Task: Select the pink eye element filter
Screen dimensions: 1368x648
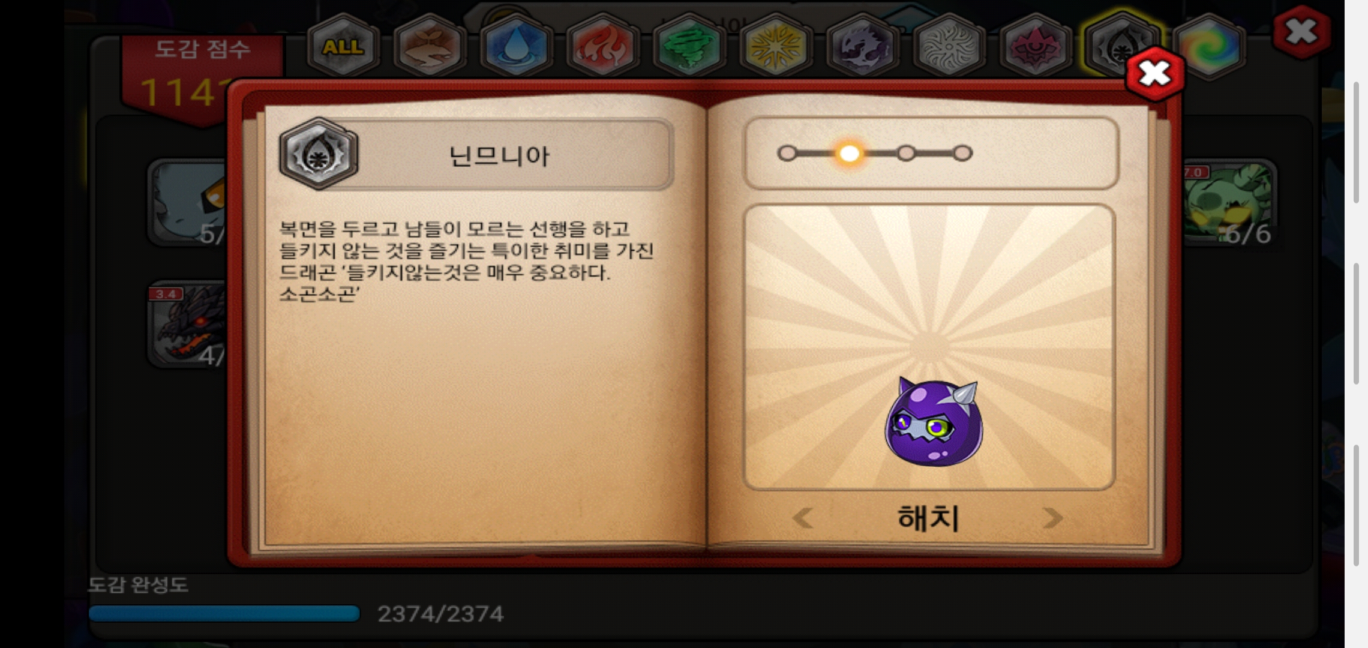Action: pos(1034,46)
